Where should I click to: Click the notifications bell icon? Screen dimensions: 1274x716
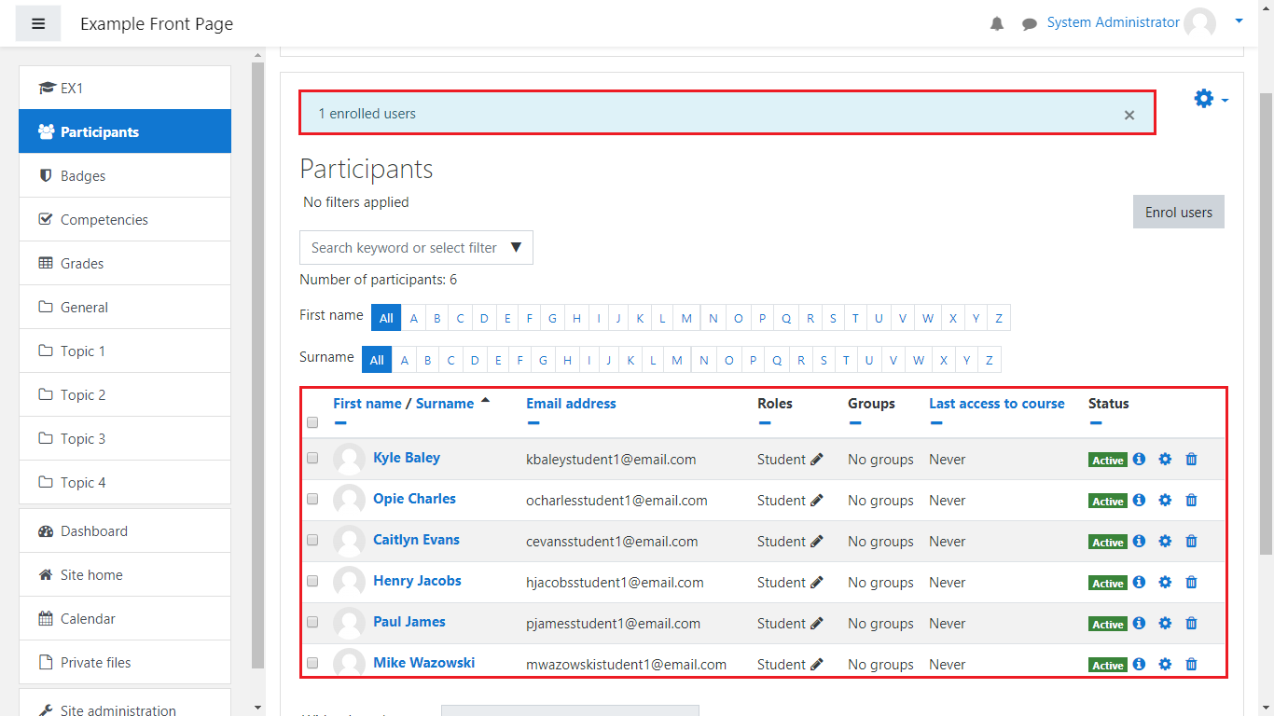click(997, 23)
